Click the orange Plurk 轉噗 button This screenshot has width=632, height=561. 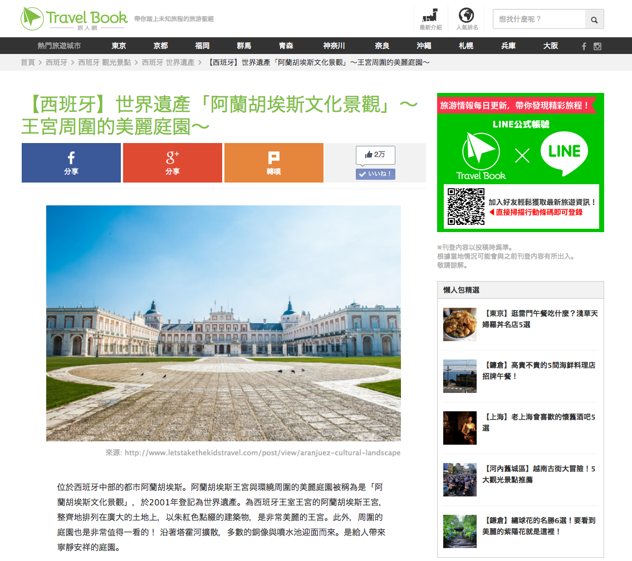(x=273, y=163)
